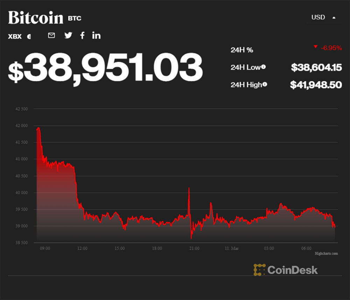Click the 24H High info icon
Image resolution: width=350 pixels, height=300 pixels.
pyautogui.click(x=265, y=84)
